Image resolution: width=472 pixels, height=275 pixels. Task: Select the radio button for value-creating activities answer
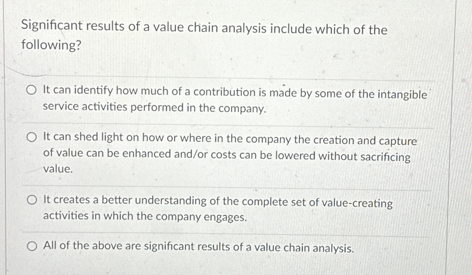point(32,200)
